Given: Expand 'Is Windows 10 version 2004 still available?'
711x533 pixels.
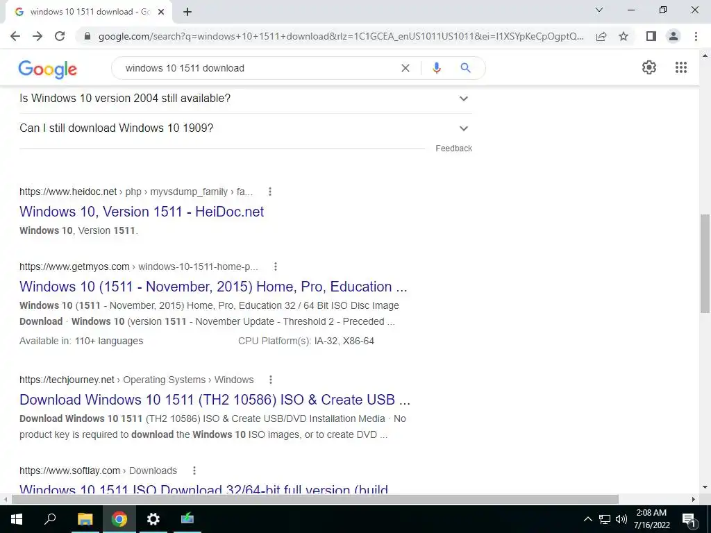Looking at the screenshot, I should coord(245,99).
